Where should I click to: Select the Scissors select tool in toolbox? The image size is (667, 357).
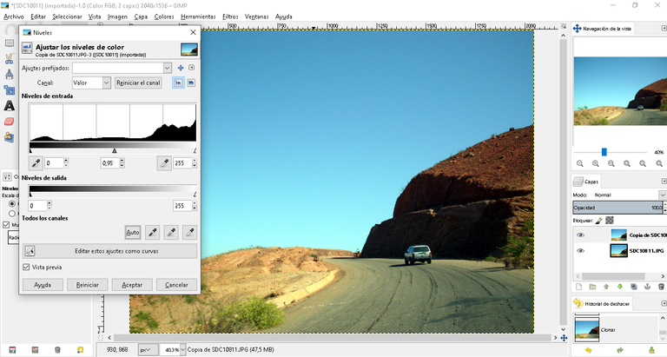tap(10, 59)
